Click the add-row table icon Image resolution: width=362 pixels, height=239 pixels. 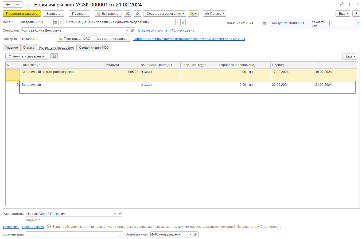click(x=54, y=56)
